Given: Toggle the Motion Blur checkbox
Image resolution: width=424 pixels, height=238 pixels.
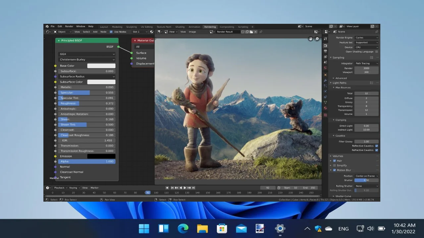Looking at the screenshot, I should point(334,170).
